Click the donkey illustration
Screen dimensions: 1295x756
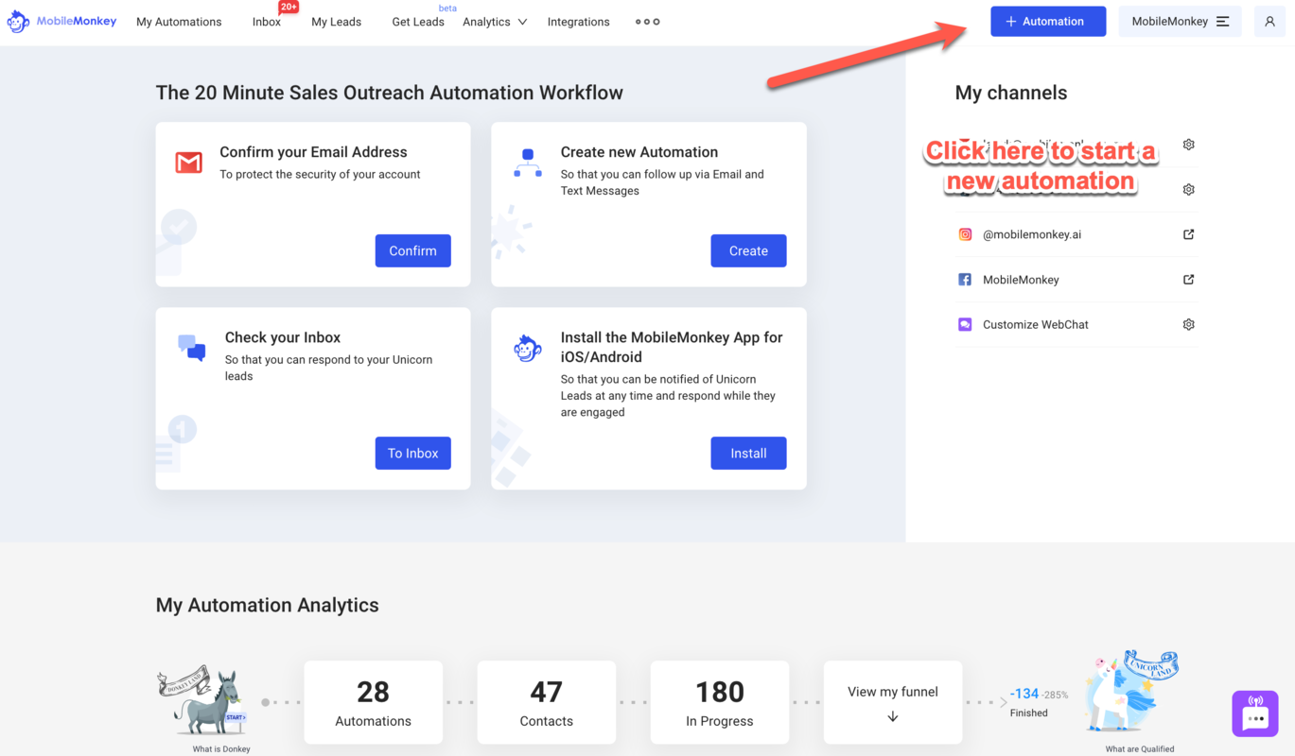(202, 700)
